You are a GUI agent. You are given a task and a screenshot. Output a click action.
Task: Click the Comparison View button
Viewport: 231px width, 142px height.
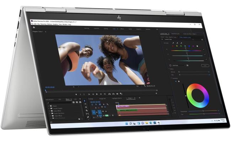pyautogui.click(x=121, y=94)
